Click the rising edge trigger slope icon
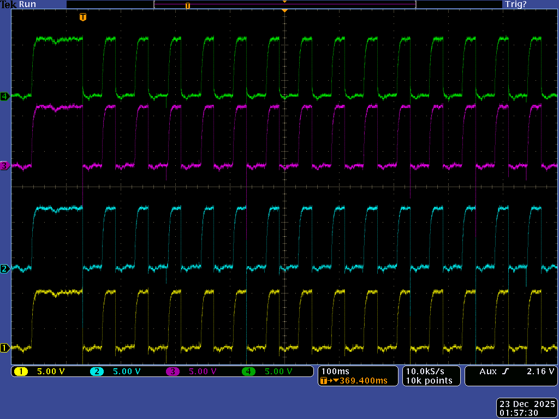The image size is (559, 419). point(506,372)
